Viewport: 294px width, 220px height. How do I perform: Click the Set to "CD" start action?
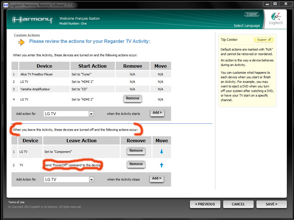pos(79,89)
